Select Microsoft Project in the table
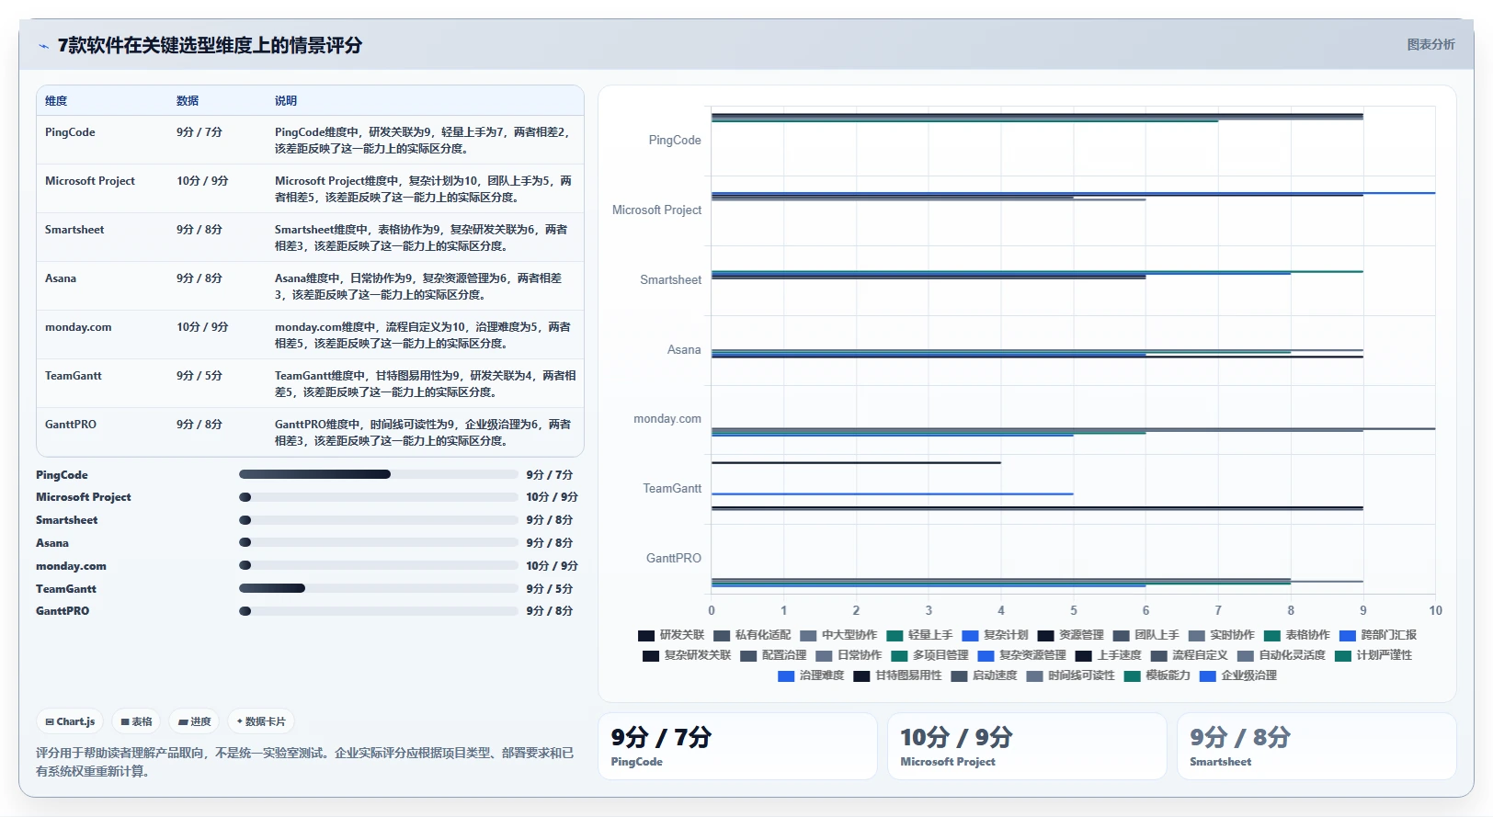The width and height of the screenshot is (1493, 817). (90, 181)
